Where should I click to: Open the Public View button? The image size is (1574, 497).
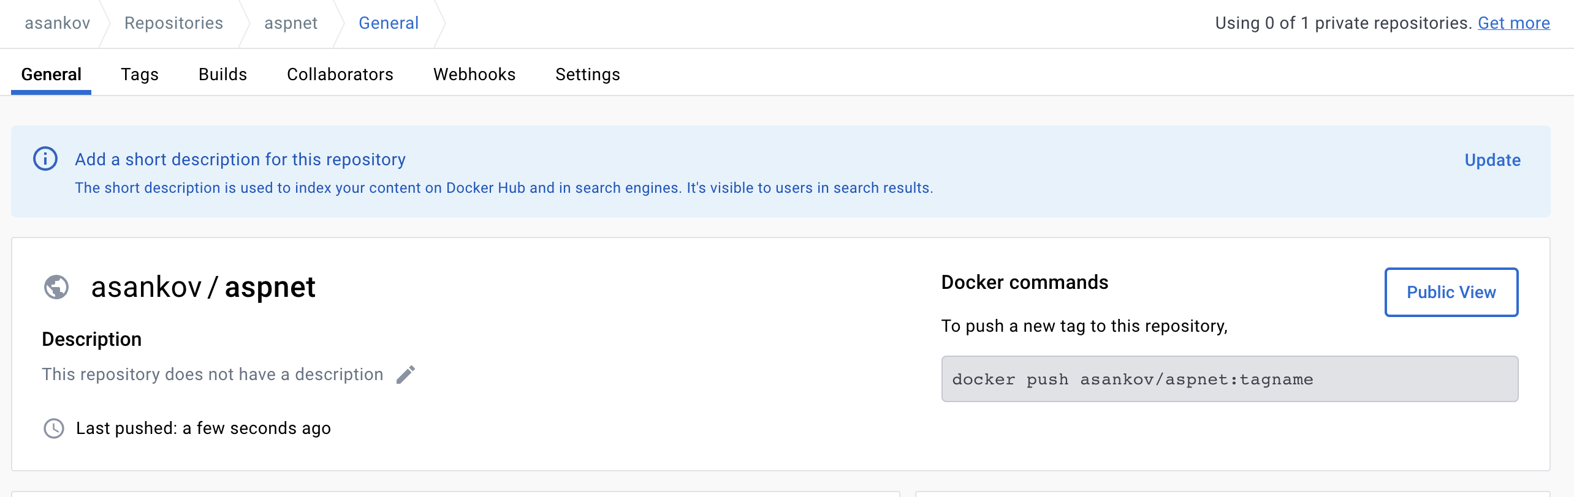[1451, 292]
